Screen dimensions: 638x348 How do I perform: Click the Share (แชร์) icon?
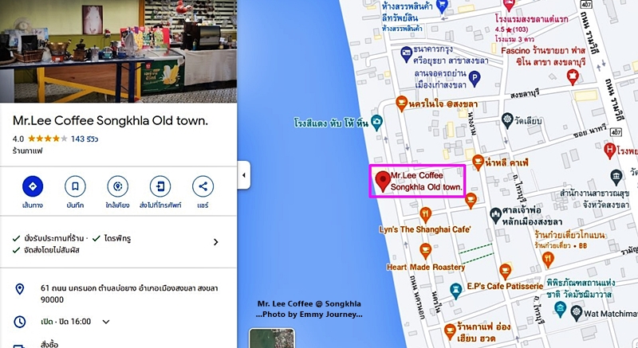click(x=203, y=186)
